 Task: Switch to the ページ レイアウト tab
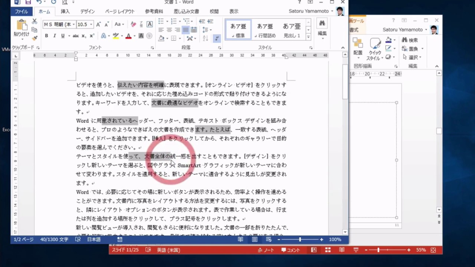pyautogui.click(x=119, y=11)
